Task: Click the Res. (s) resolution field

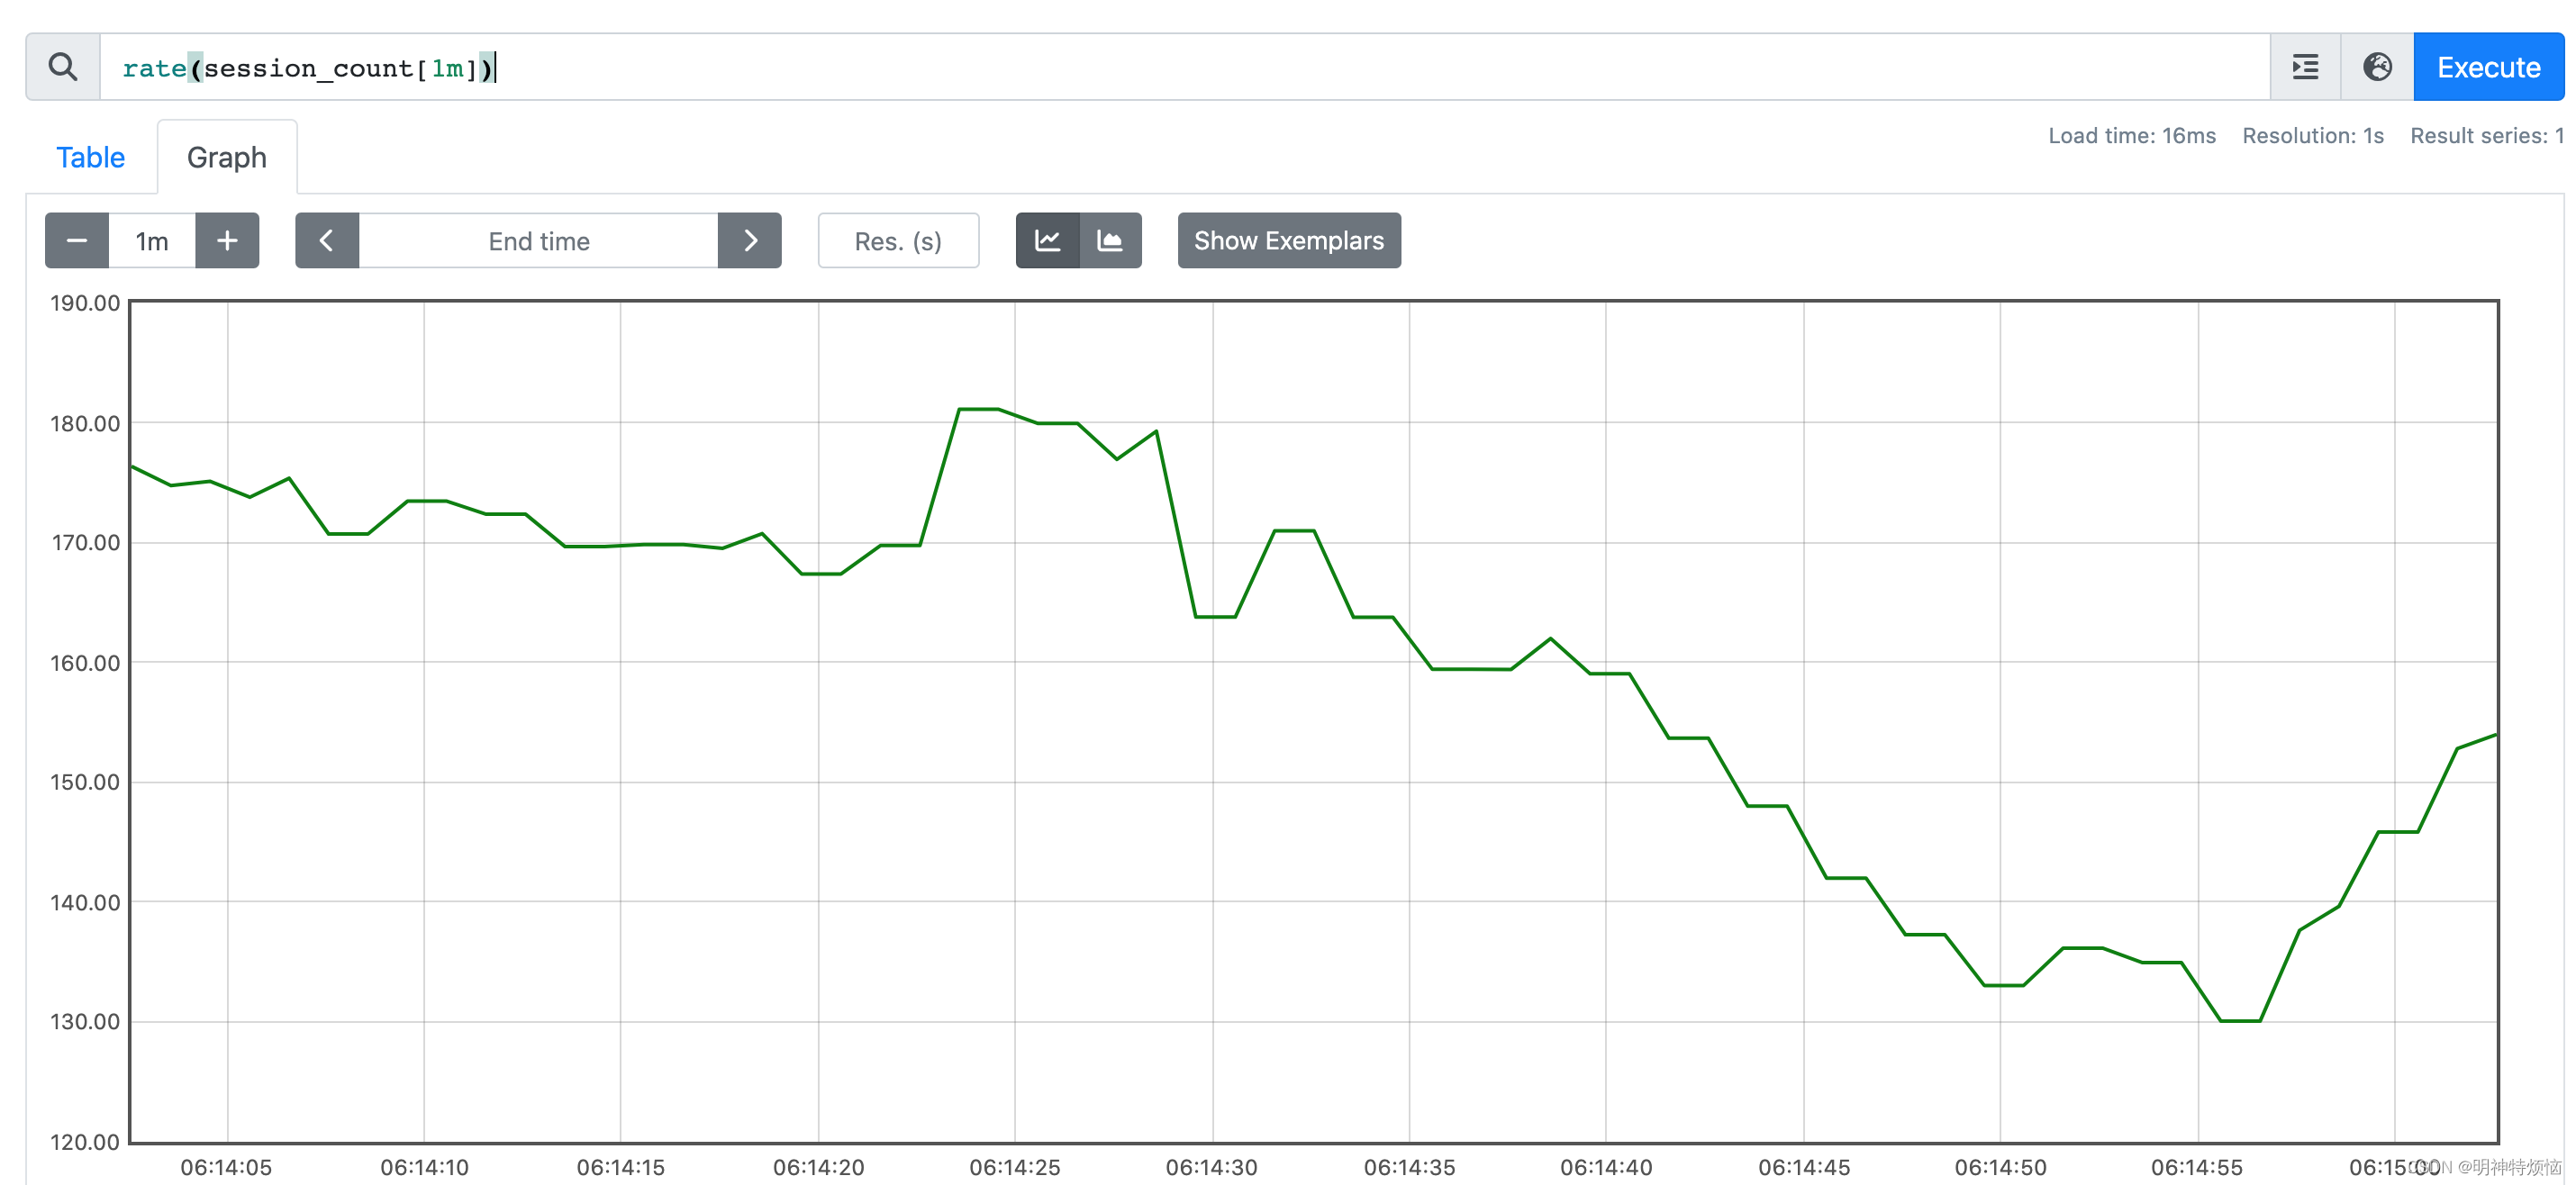Action: point(898,240)
